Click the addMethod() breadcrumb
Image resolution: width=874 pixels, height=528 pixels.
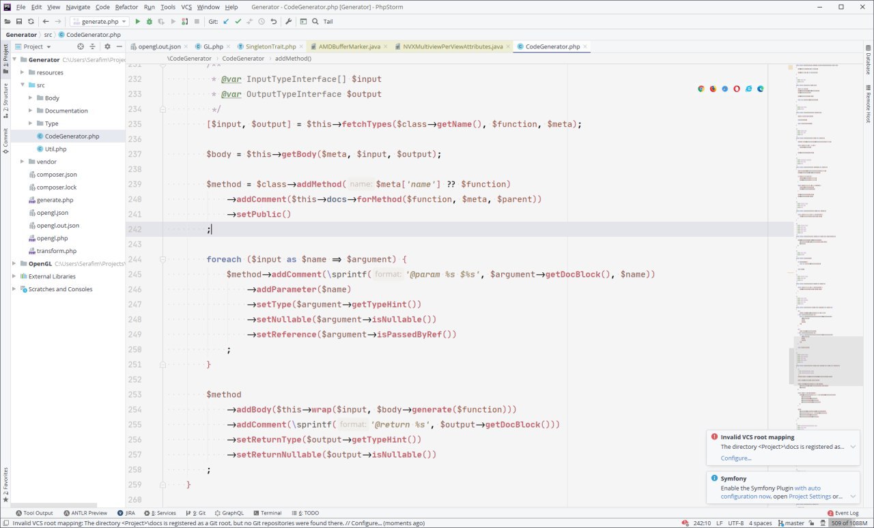(x=293, y=59)
